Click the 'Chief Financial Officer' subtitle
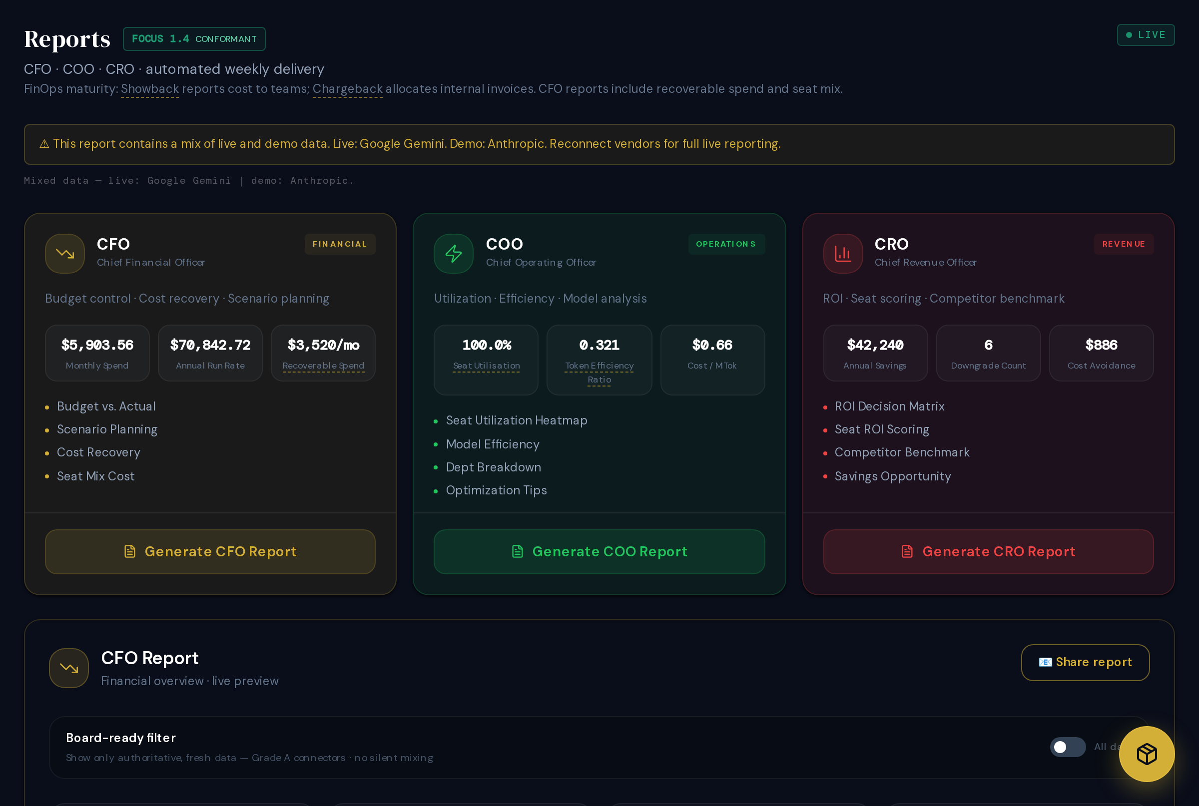The height and width of the screenshot is (806, 1199). click(x=151, y=263)
